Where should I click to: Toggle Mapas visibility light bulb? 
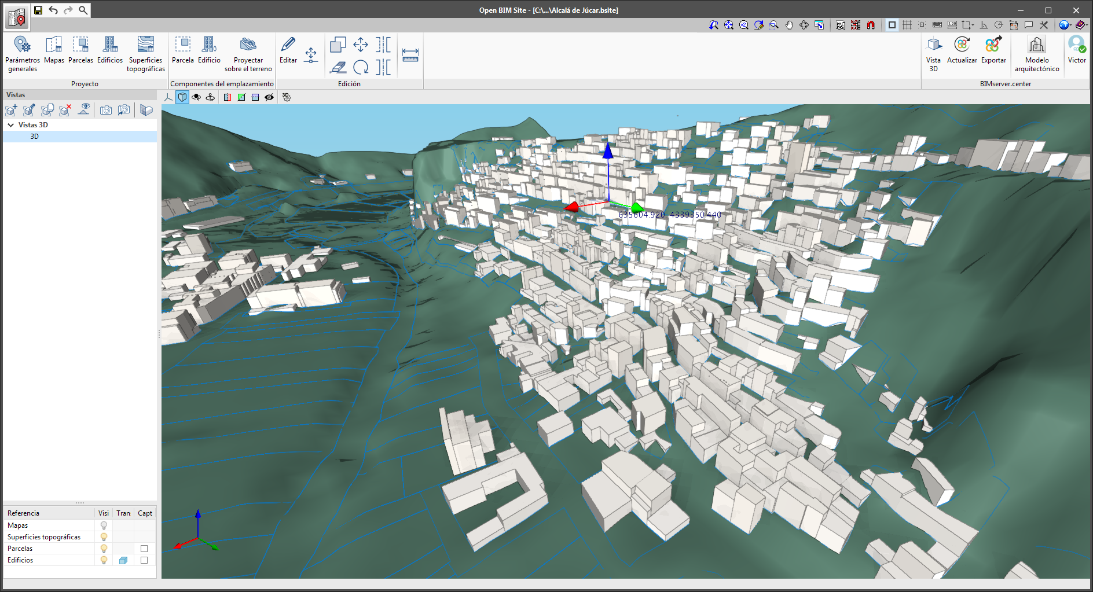tap(104, 525)
